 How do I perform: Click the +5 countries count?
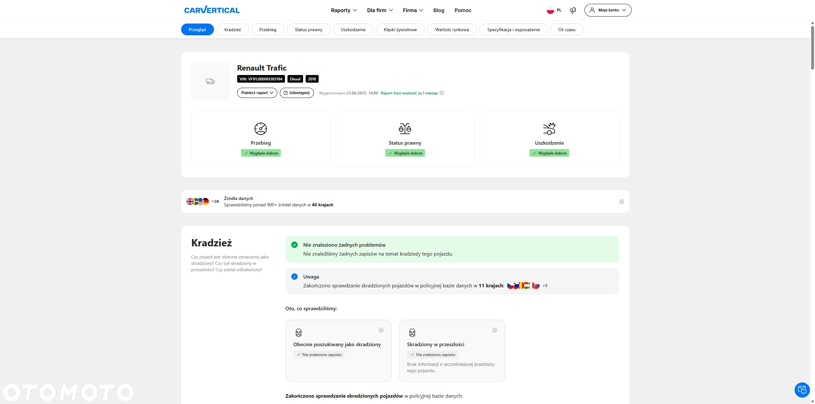point(545,285)
